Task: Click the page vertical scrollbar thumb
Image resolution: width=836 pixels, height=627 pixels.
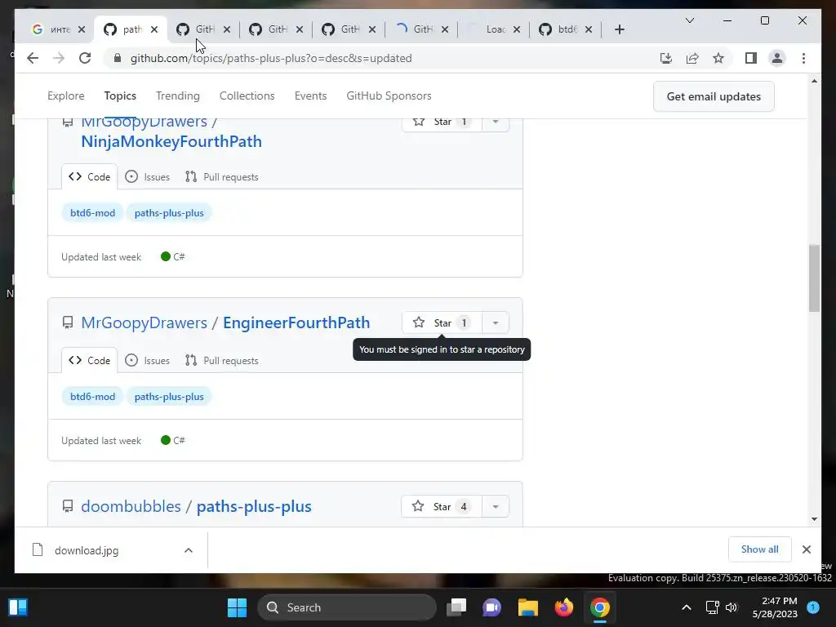Action: pos(814,278)
